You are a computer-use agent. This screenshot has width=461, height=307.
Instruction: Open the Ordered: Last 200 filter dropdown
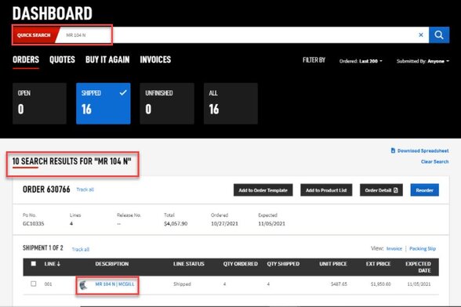[x=361, y=61]
